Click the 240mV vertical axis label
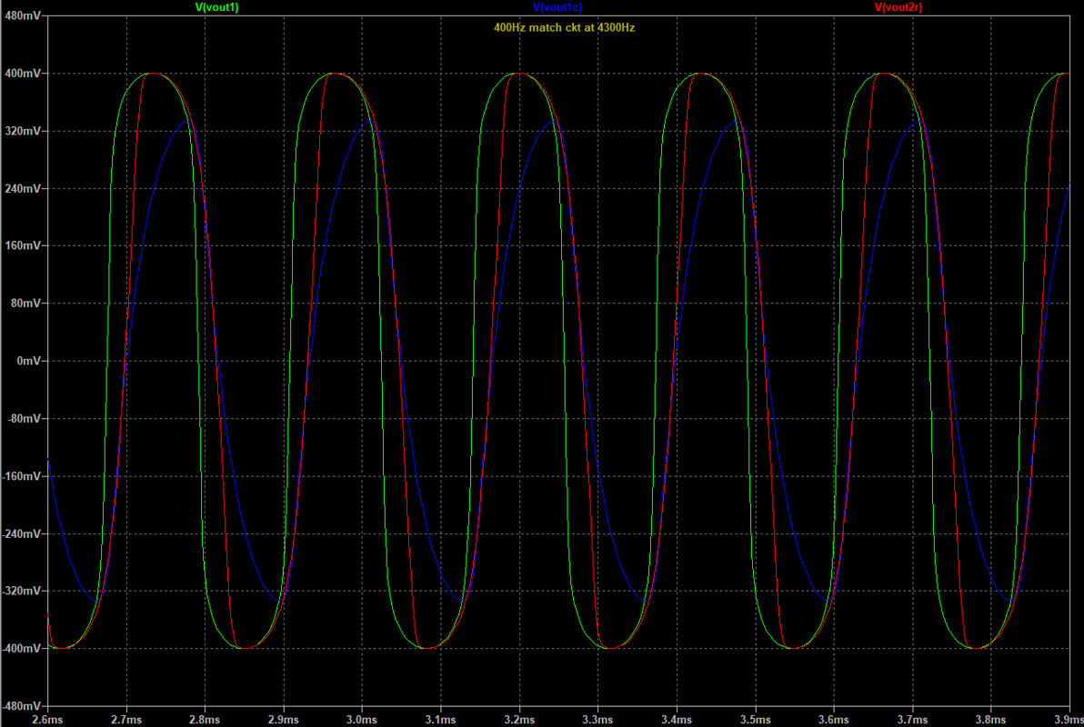Screen dimensions: 1084x727 click(x=22, y=188)
